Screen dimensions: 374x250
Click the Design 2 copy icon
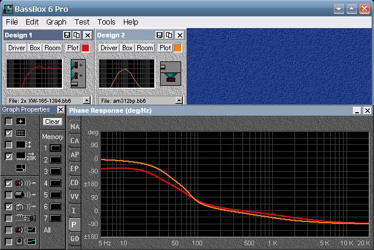[169, 36]
